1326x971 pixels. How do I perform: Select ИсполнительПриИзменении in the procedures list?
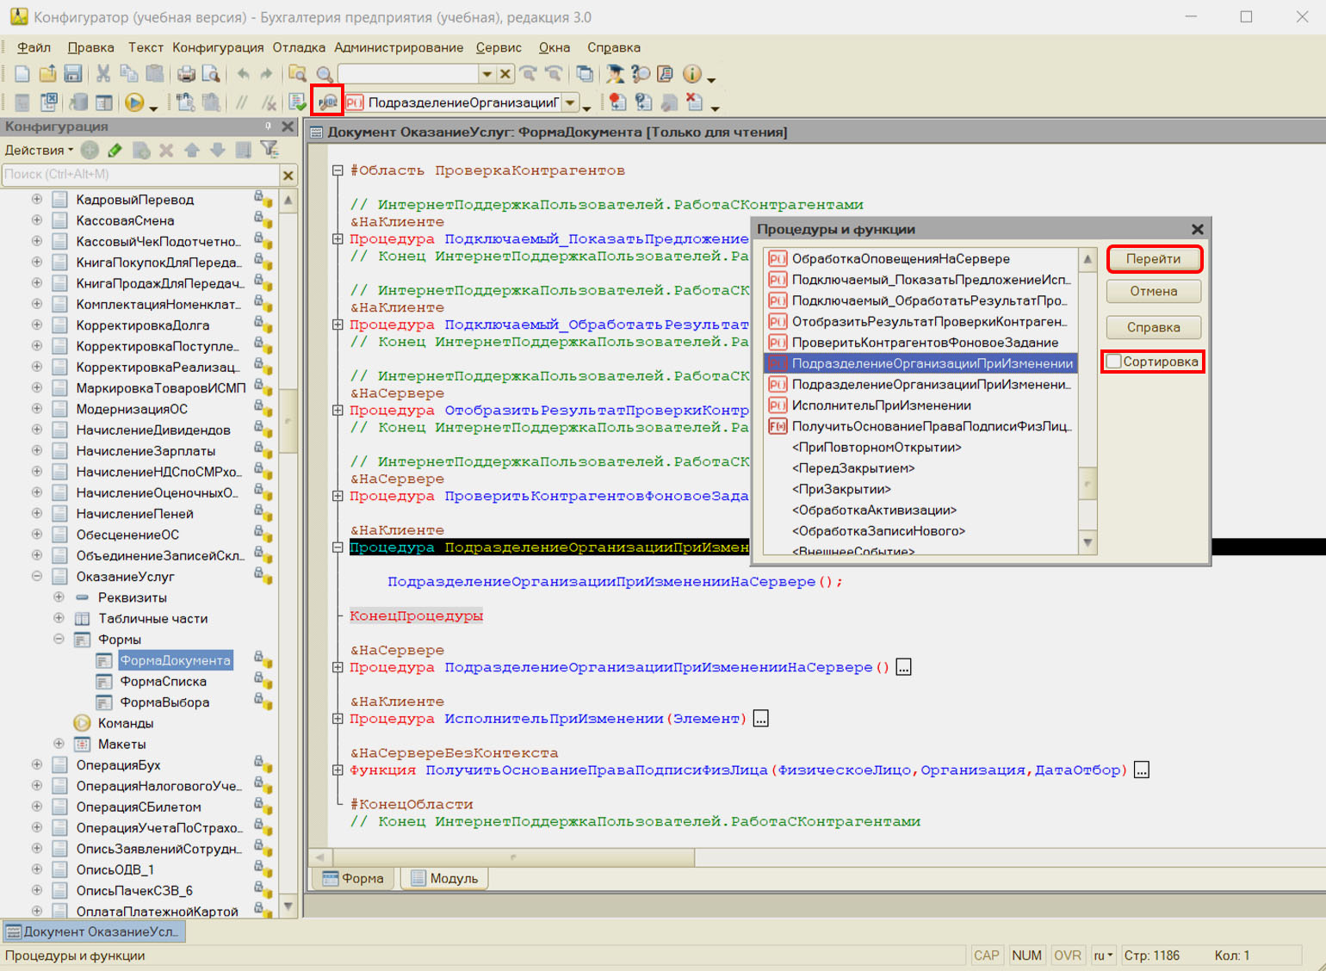pyautogui.click(x=881, y=405)
